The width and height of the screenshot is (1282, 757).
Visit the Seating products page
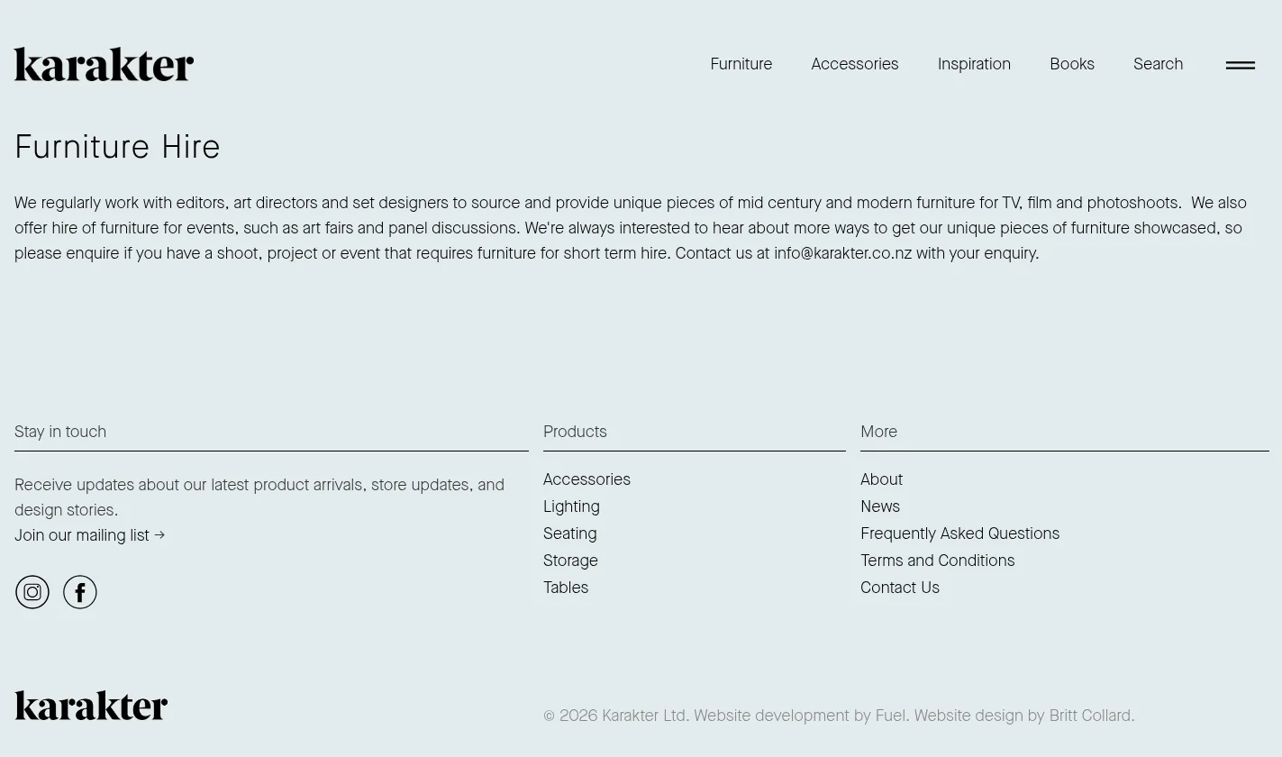pyautogui.click(x=570, y=534)
